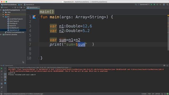Open the Operations.kt run configuration dropdown

coord(144,4)
